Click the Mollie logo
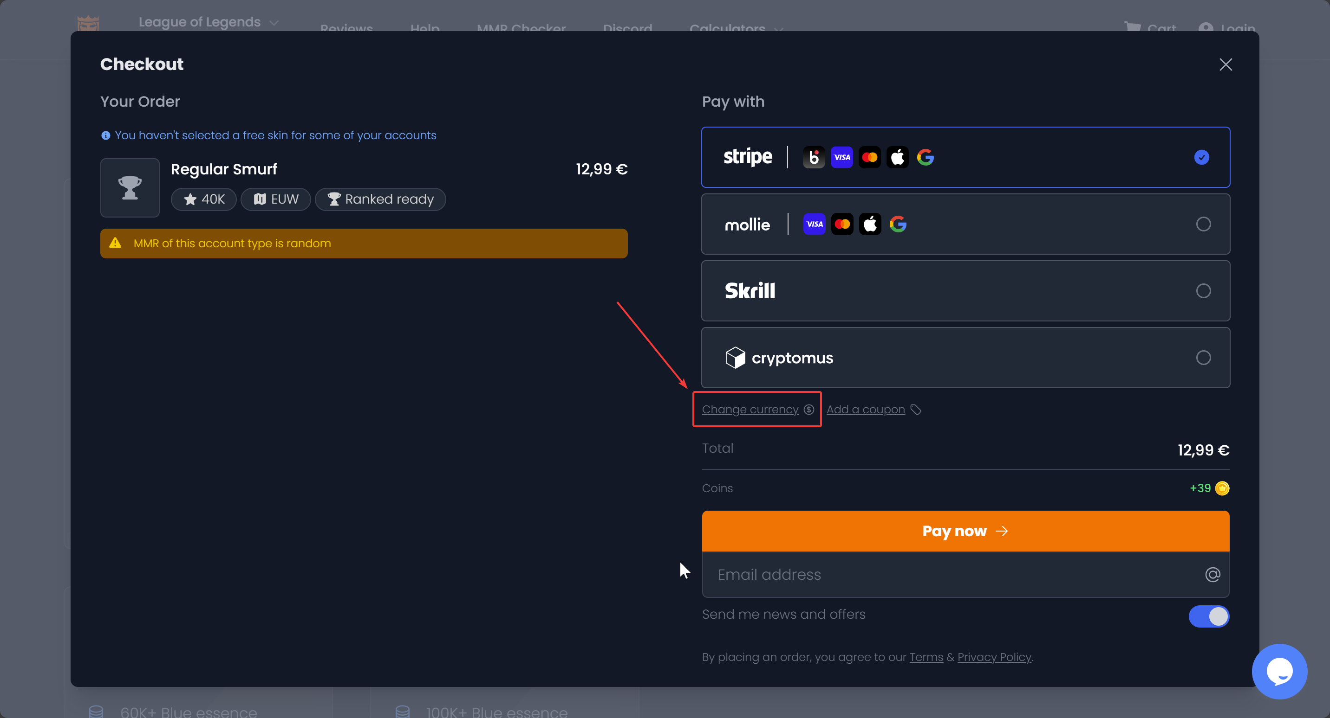1330x718 pixels. (x=747, y=224)
